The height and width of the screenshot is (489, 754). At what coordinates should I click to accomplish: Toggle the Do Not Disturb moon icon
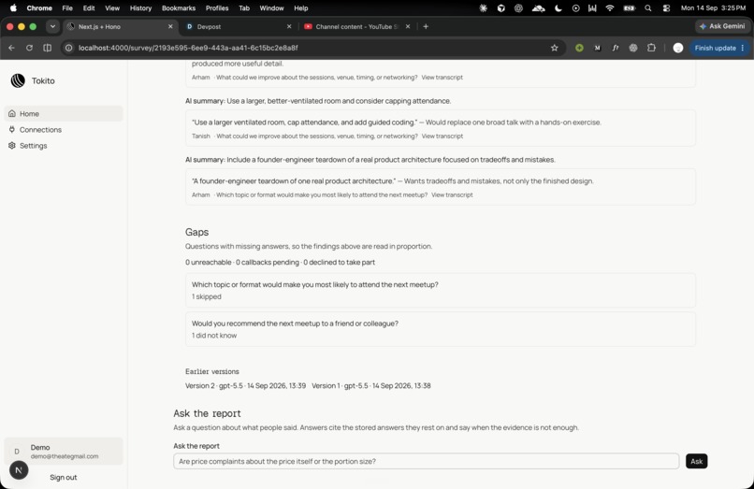tap(558, 7)
